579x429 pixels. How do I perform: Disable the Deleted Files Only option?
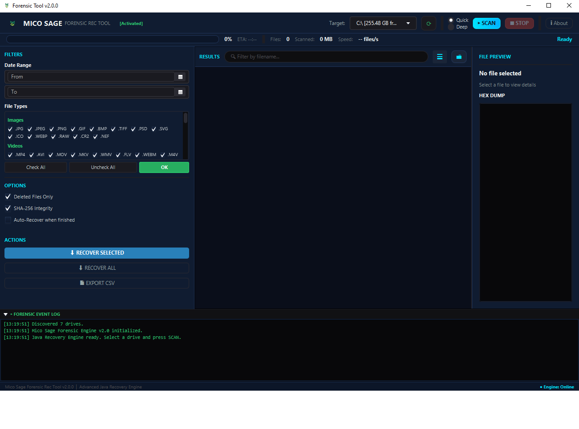click(8, 197)
